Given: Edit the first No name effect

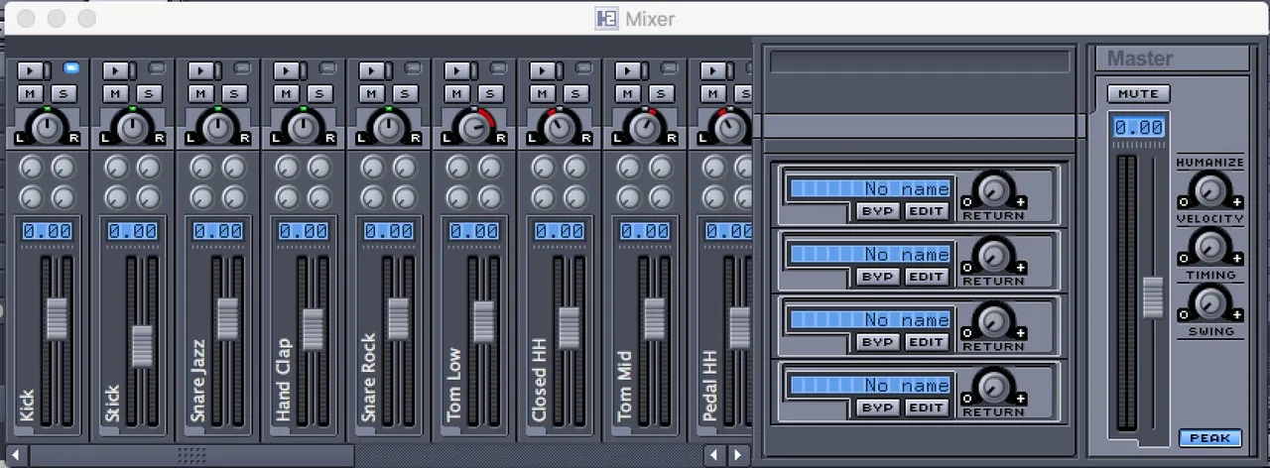Looking at the screenshot, I should 927,211.
